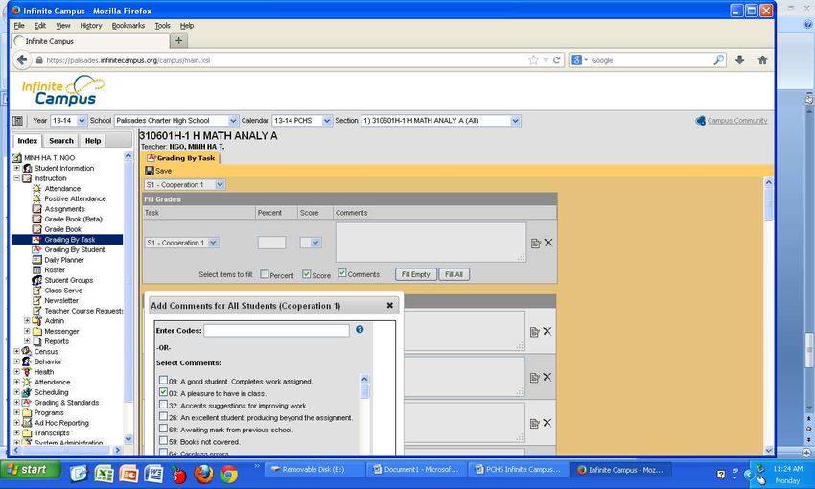Click the main panel scroll up arrow
The width and height of the screenshot is (815, 489).
[768, 182]
